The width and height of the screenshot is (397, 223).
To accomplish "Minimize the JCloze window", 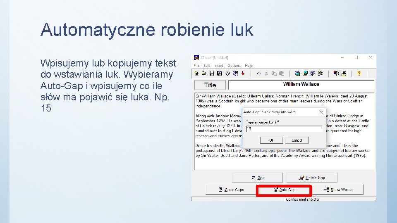I will pyautogui.click(x=342, y=58).
